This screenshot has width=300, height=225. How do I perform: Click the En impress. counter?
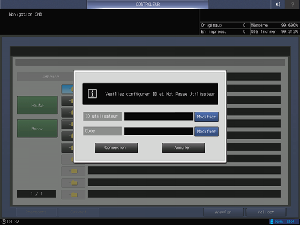point(223,31)
